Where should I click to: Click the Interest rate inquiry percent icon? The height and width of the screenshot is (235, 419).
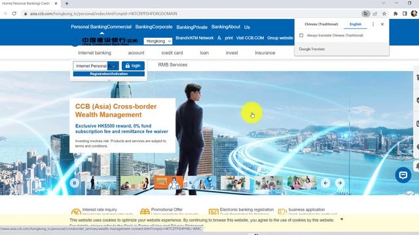[76, 212]
